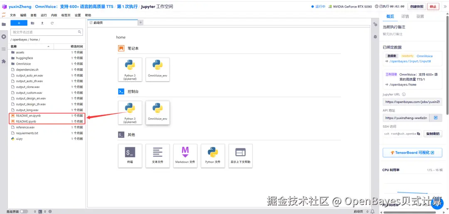Open the OmniVoice folder
449x214 pixels.
(x=47, y=64)
